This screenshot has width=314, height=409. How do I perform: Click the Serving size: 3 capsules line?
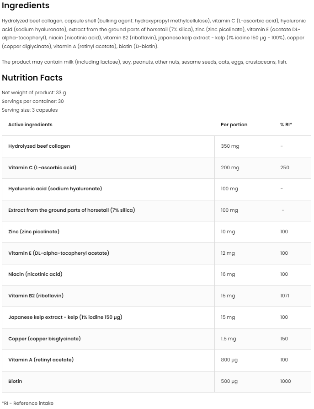(x=30, y=110)
